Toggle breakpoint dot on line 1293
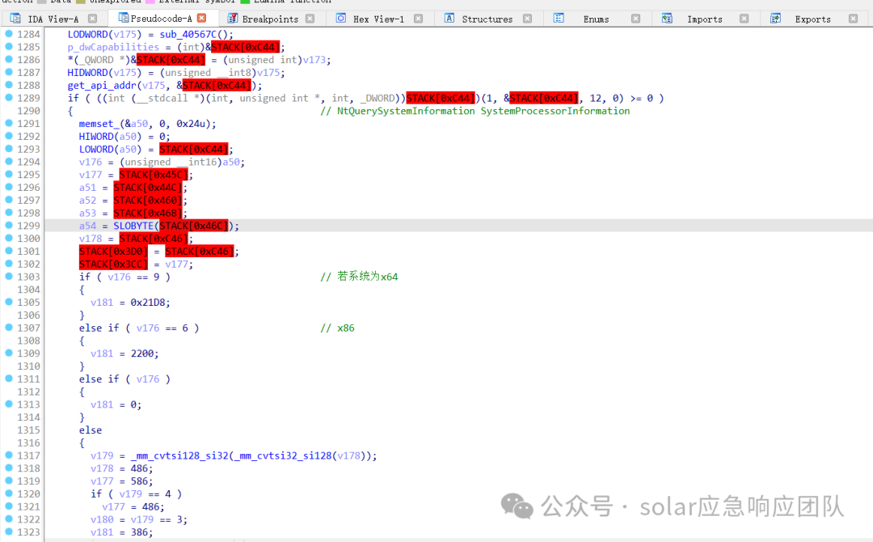The height and width of the screenshot is (542, 873). [9, 149]
